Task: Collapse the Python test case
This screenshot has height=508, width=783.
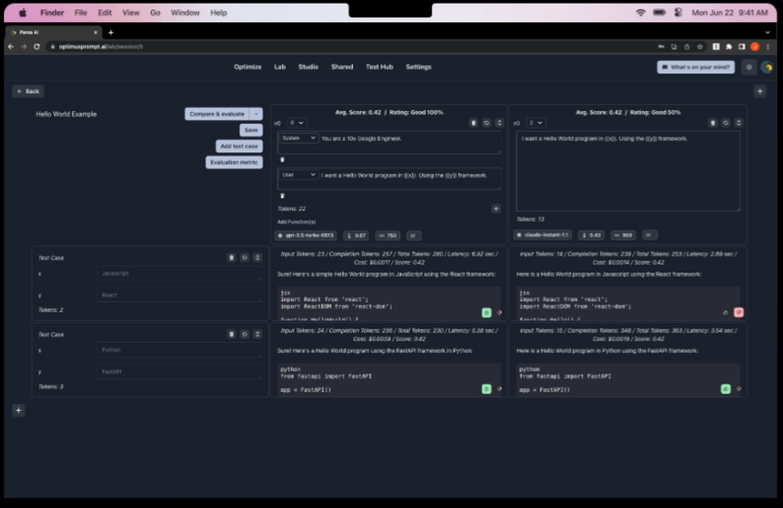Action: click(x=257, y=334)
